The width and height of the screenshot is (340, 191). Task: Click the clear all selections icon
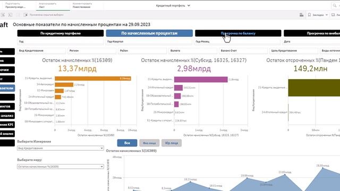[25, 15]
